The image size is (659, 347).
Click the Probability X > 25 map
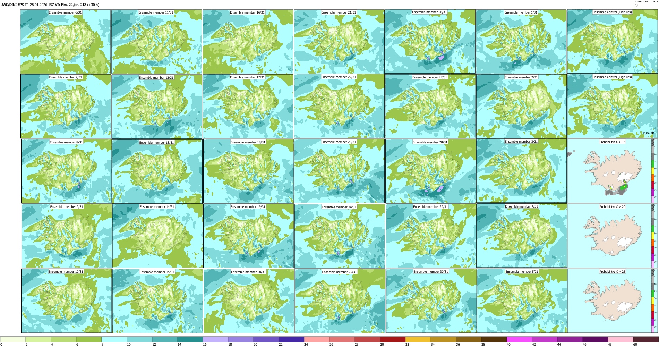pos(613,301)
